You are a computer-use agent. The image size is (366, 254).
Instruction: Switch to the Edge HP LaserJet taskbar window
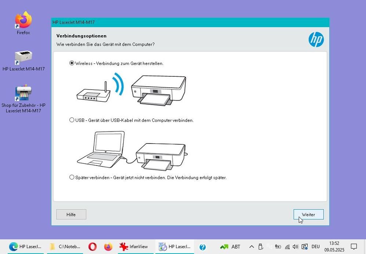[x=25, y=247]
